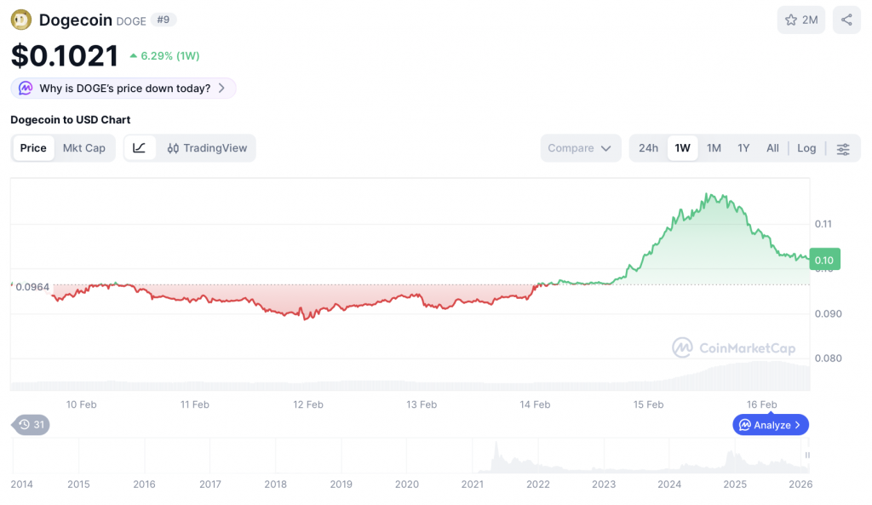Image resolution: width=872 pixels, height=505 pixels.
Task: Switch chart to Mkt Cap view
Action: [84, 147]
